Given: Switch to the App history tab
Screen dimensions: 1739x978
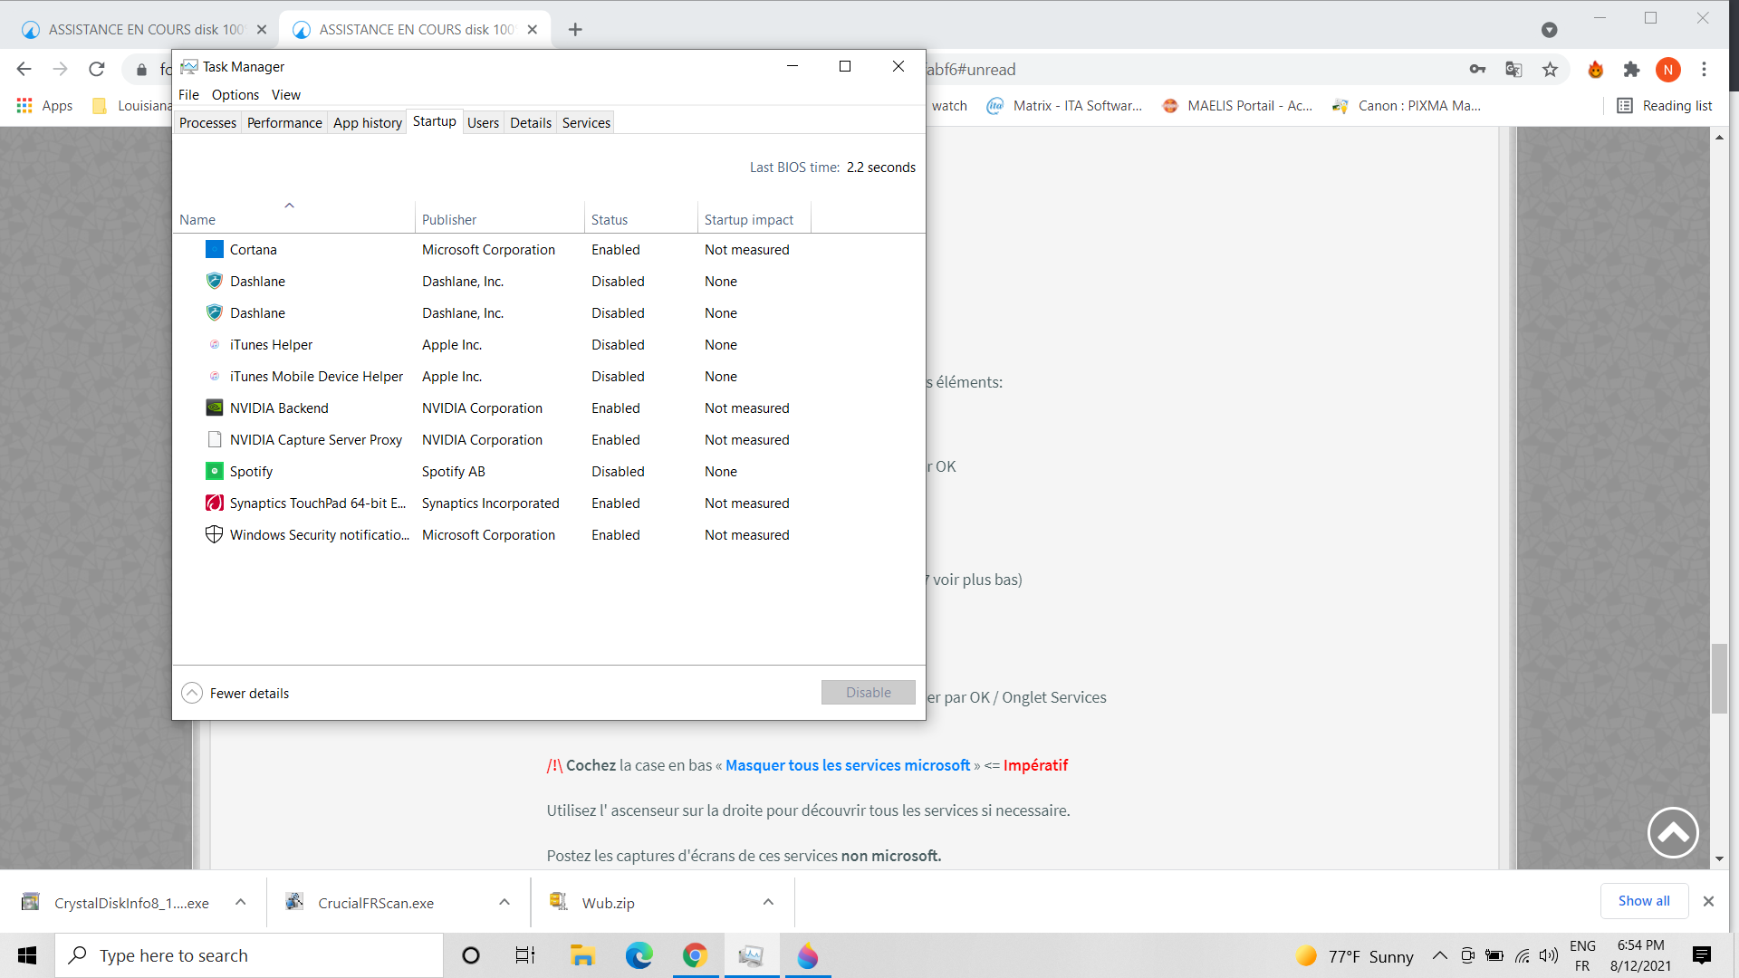Looking at the screenshot, I should coord(367,122).
